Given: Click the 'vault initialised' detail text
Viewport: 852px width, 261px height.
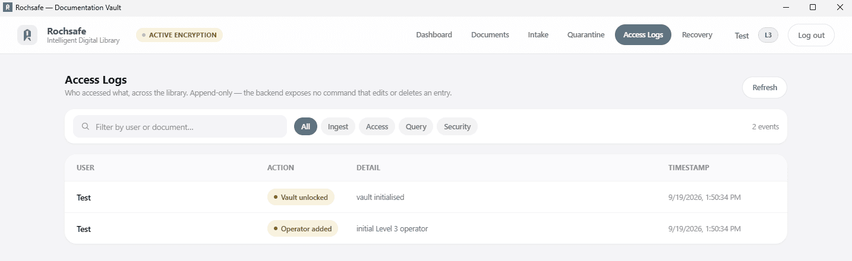Looking at the screenshot, I should 380,197.
